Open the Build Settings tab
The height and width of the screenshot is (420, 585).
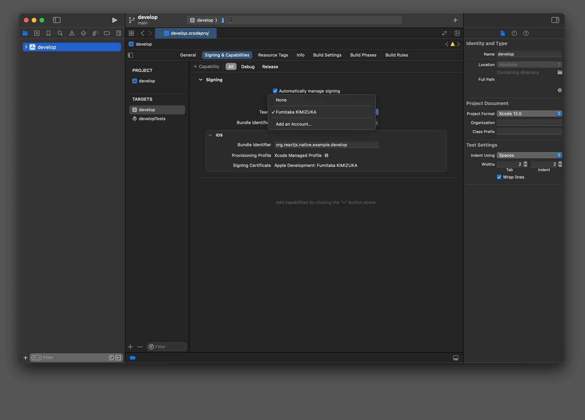coord(327,55)
